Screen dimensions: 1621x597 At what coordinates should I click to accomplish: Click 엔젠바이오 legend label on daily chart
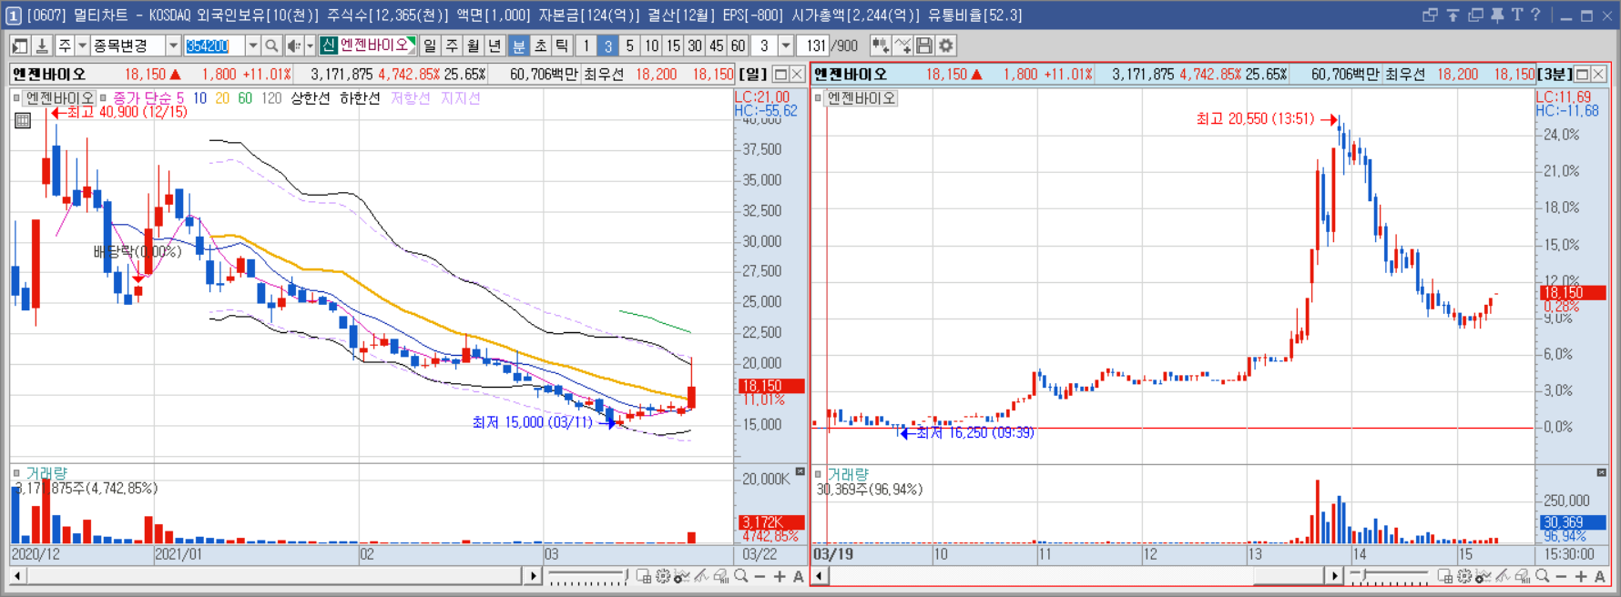[59, 97]
